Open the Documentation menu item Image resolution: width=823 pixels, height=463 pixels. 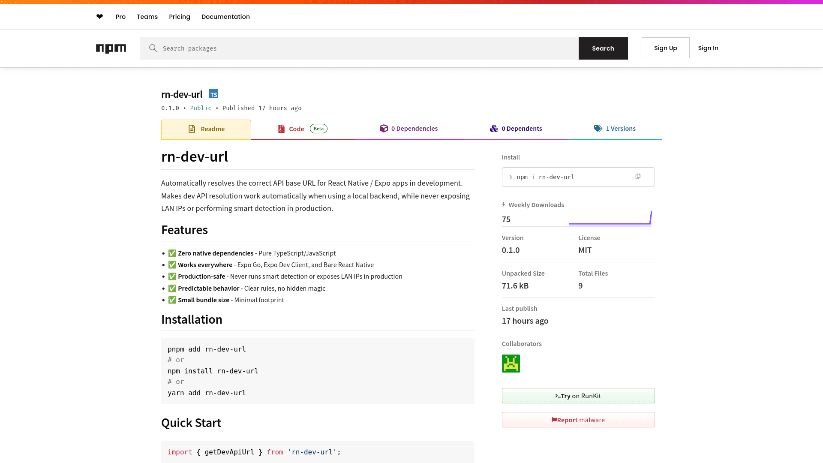point(225,17)
